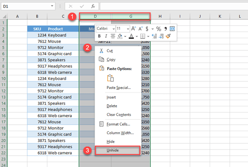Select the column H header

(x=160, y=16)
